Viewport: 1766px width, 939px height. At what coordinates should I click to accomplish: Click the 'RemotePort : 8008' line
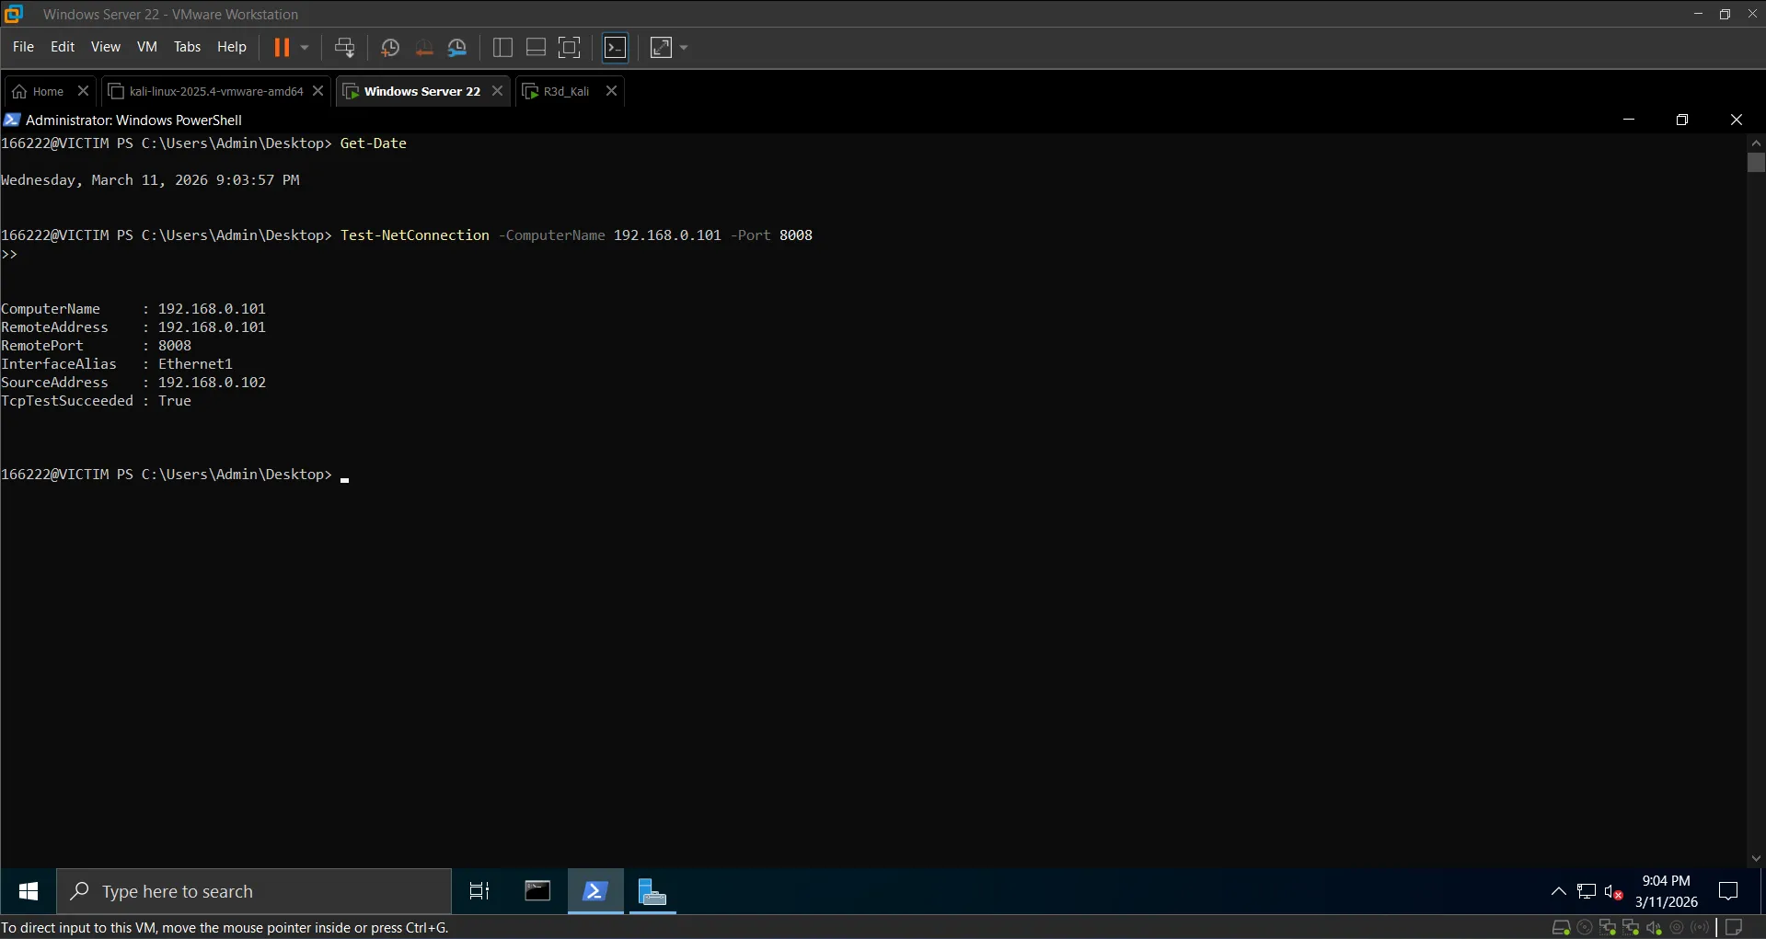coord(96,346)
